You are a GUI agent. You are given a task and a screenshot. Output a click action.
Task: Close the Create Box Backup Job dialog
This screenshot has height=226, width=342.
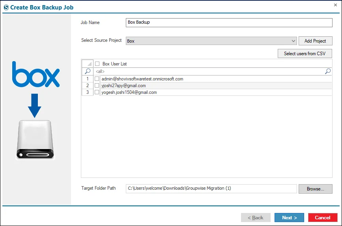tap(335, 5)
